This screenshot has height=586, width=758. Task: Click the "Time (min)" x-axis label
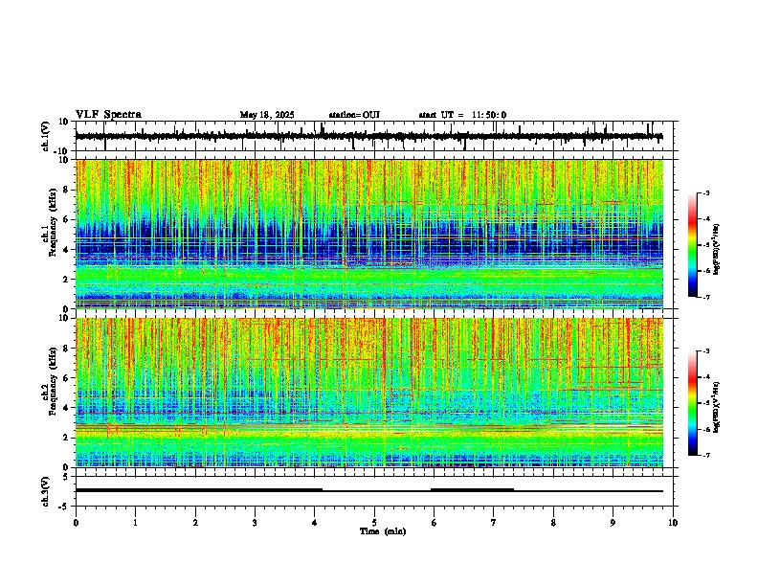(383, 531)
